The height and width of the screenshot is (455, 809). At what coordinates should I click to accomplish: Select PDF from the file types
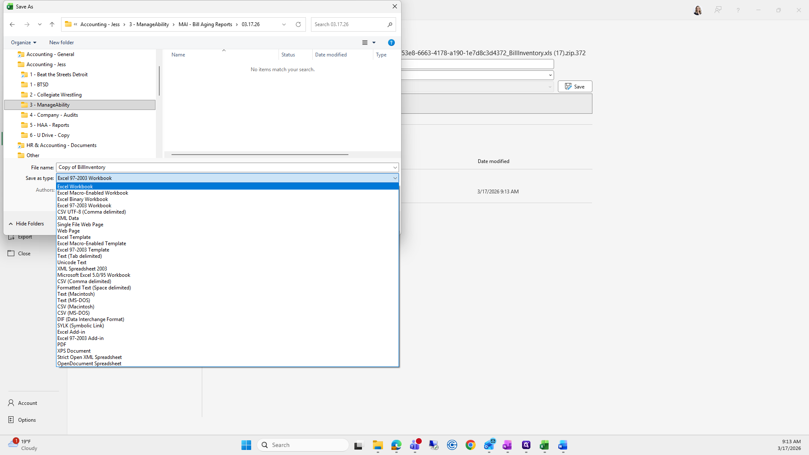[x=62, y=345]
